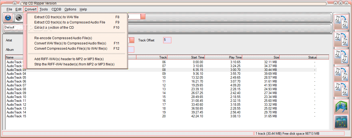This screenshot has width=352, height=138.
Task: Open the Tools menu
Action: coord(43,9)
